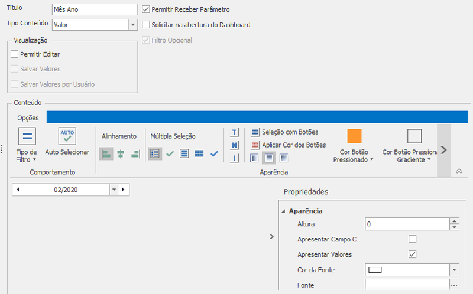473x294 pixels.
Task: Open the Tipo de Filtro menu
Action: click(x=27, y=145)
